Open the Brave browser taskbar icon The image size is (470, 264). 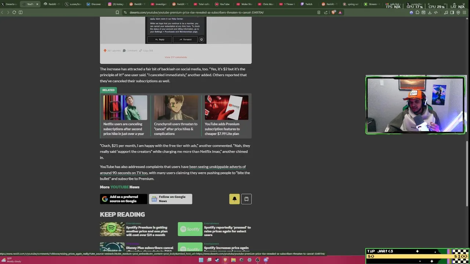coord(225,260)
